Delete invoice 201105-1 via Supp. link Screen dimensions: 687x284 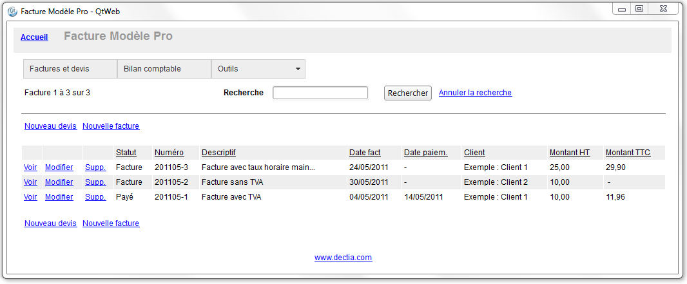coord(95,197)
